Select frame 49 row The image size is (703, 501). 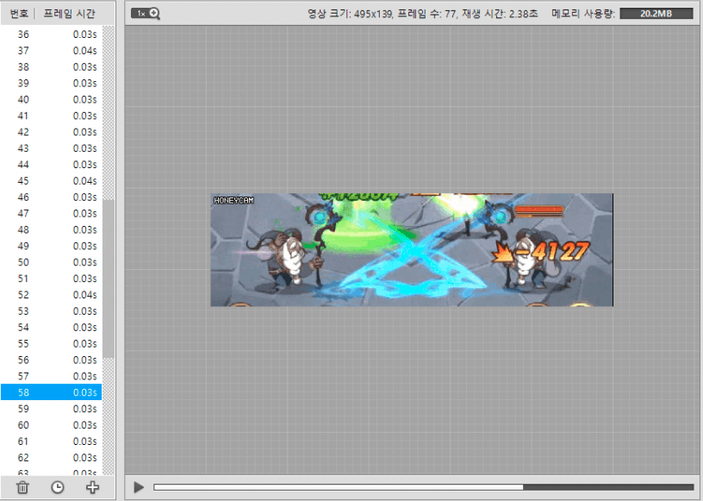tap(51, 246)
